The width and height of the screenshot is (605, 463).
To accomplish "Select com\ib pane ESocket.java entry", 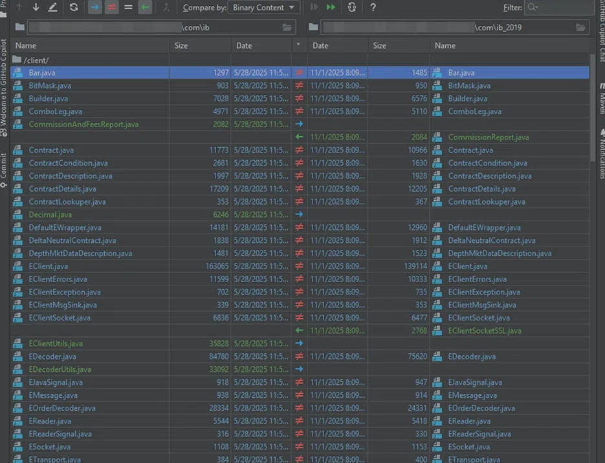I will coord(49,447).
